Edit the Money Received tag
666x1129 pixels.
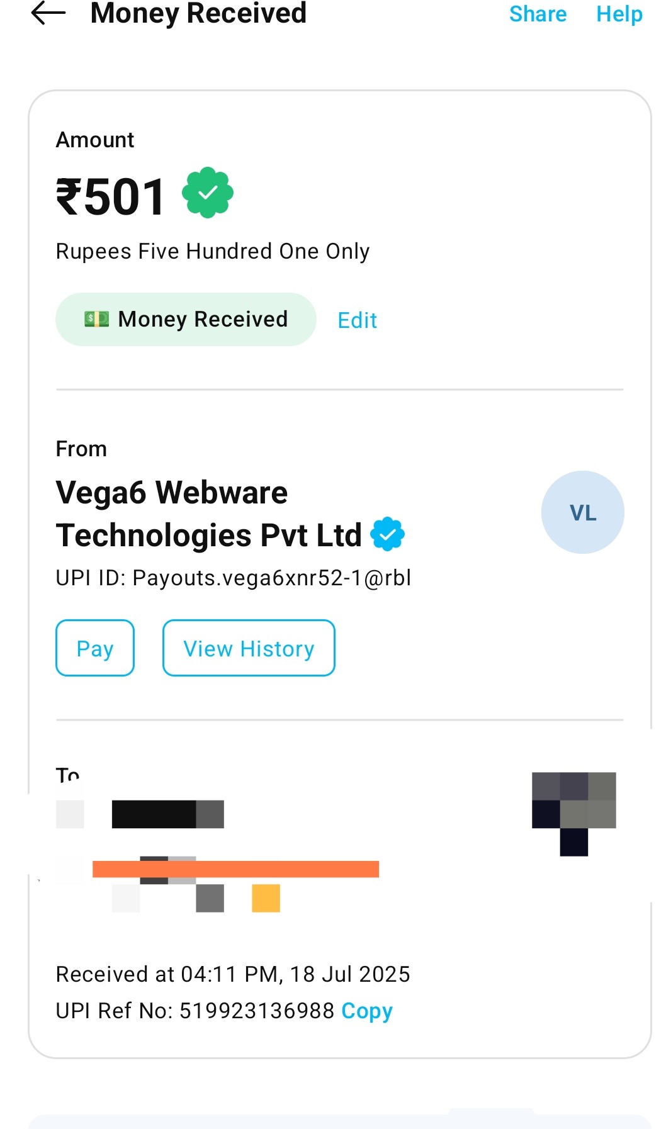(357, 320)
